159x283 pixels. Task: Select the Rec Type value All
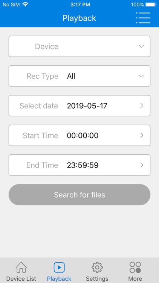pyautogui.click(x=71, y=76)
